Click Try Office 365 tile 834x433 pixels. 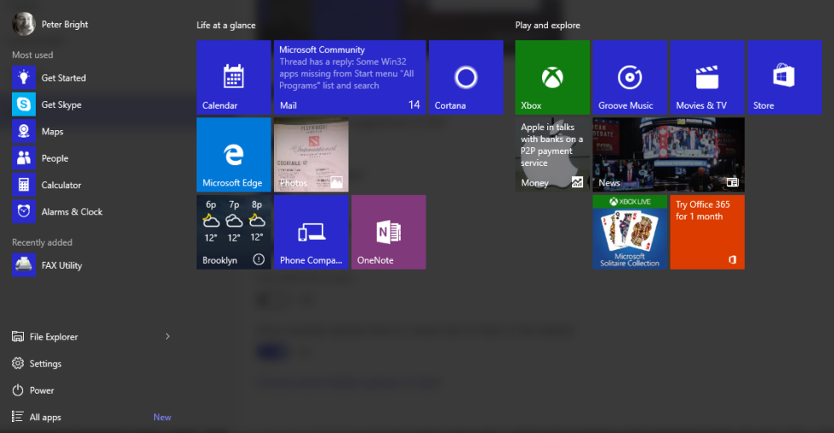click(x=707, y=232)
